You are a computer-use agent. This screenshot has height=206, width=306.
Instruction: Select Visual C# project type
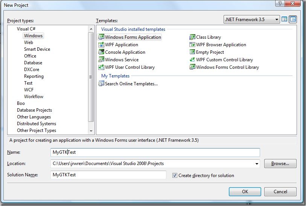click(26, 29)
